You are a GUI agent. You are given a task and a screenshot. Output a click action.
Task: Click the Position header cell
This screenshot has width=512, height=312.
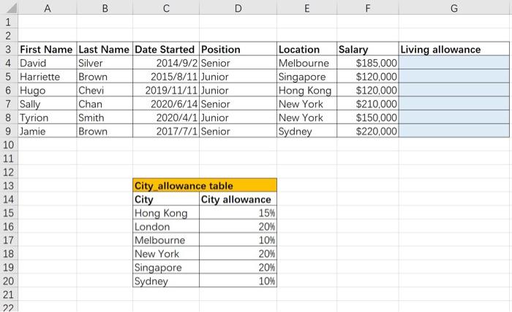[238, 49]
